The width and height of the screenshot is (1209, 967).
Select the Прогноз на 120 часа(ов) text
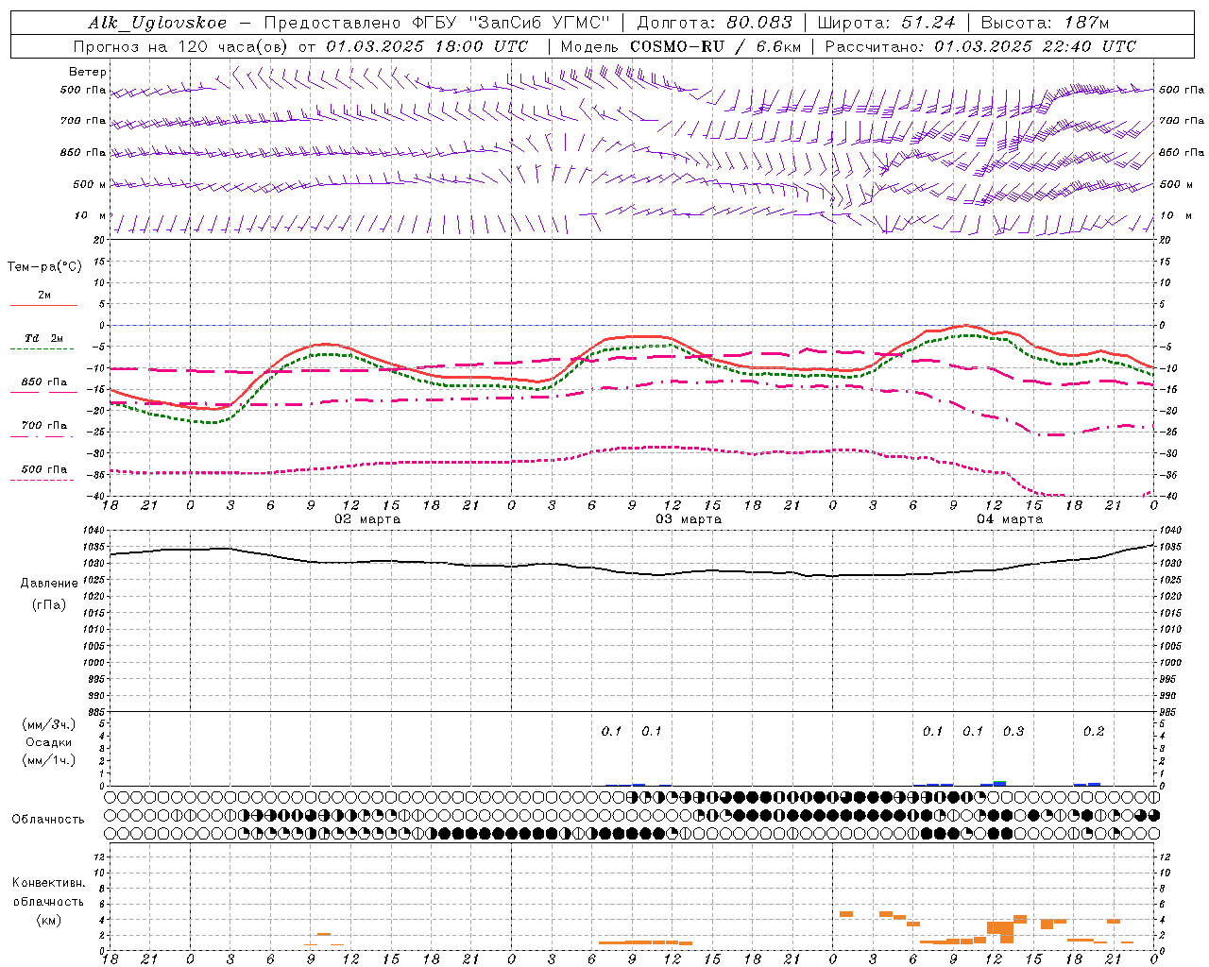(x=181, y=46)
